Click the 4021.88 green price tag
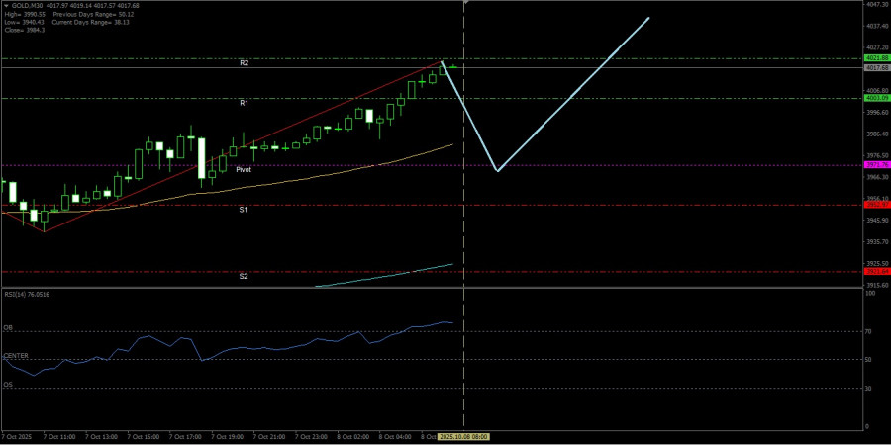Viewport: 891px width, 445px height. [x=876, y=58]
